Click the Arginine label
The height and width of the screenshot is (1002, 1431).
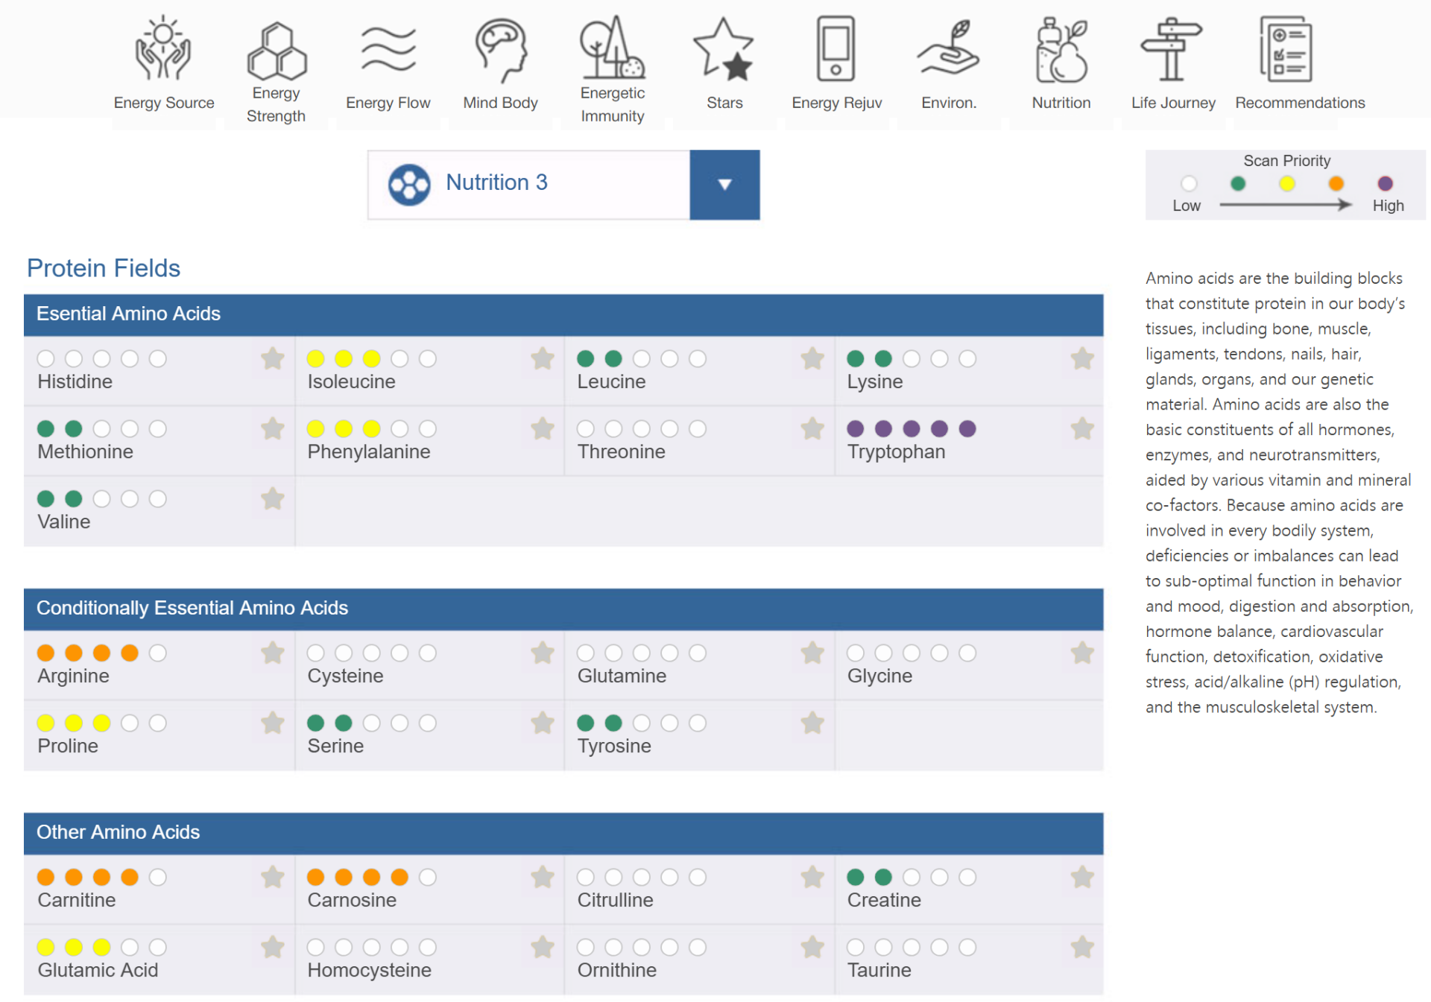tap(73, 676)
